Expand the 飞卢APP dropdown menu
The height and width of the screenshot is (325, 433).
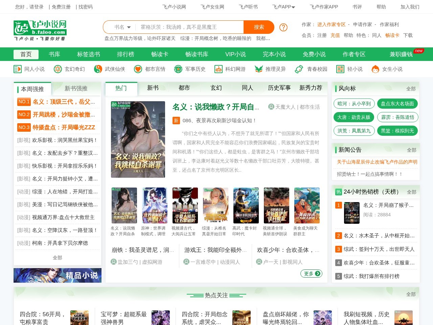[x=283, y=7]
